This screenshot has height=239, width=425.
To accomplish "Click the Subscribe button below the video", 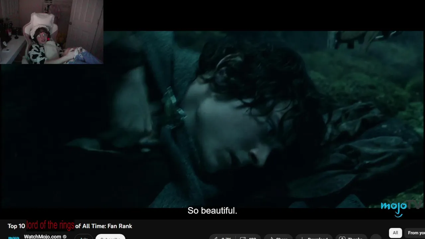I will (110, 237).
